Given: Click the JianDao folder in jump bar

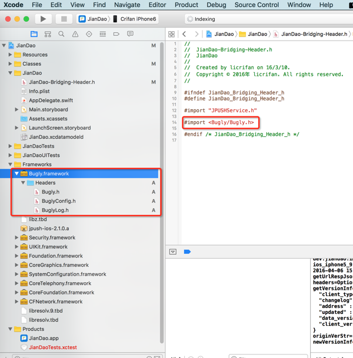Looking at the screenshot, I should (x=254, y=34).
